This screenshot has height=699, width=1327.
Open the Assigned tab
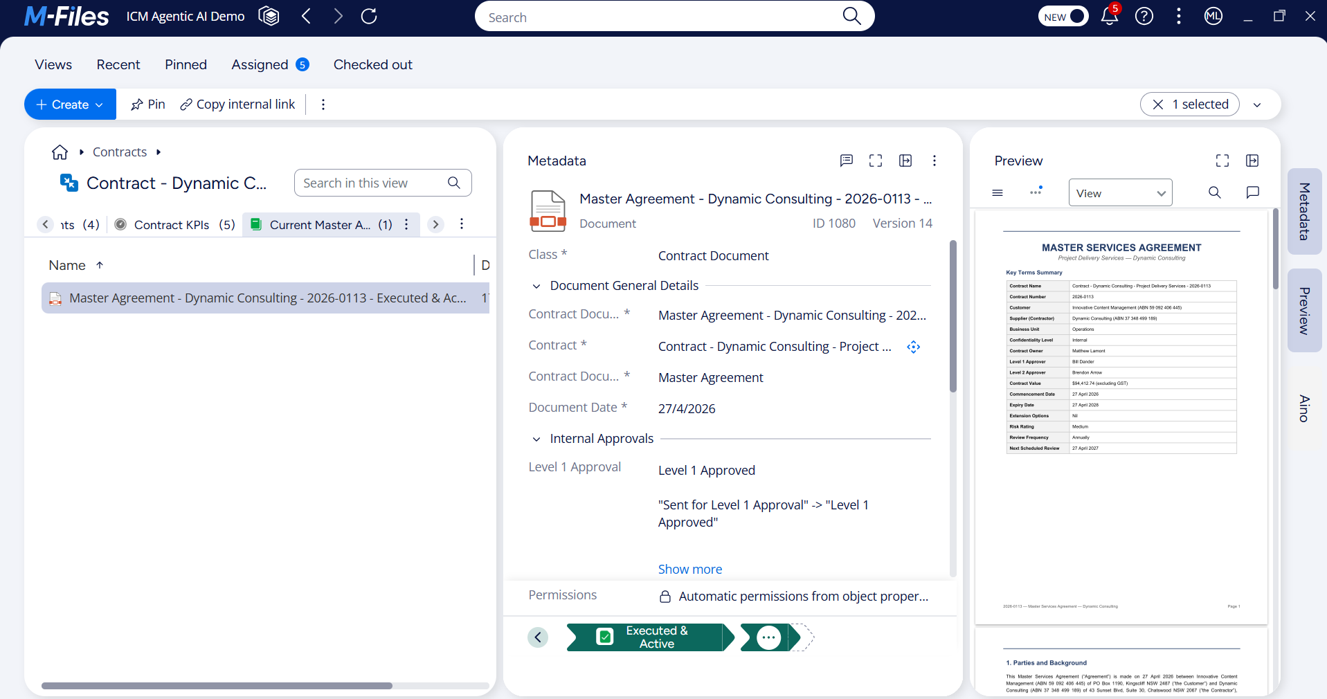(270, 64)
